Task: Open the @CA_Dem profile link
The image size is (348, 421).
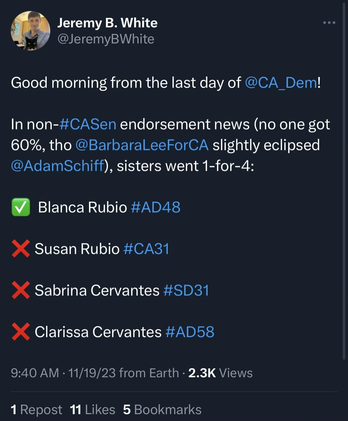Action: click(x=280, y=83)
